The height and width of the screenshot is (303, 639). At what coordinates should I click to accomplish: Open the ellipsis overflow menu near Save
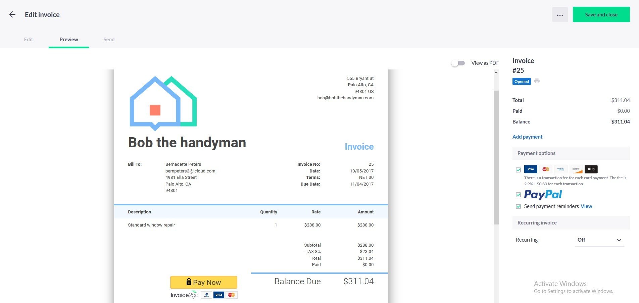(560, 14)
